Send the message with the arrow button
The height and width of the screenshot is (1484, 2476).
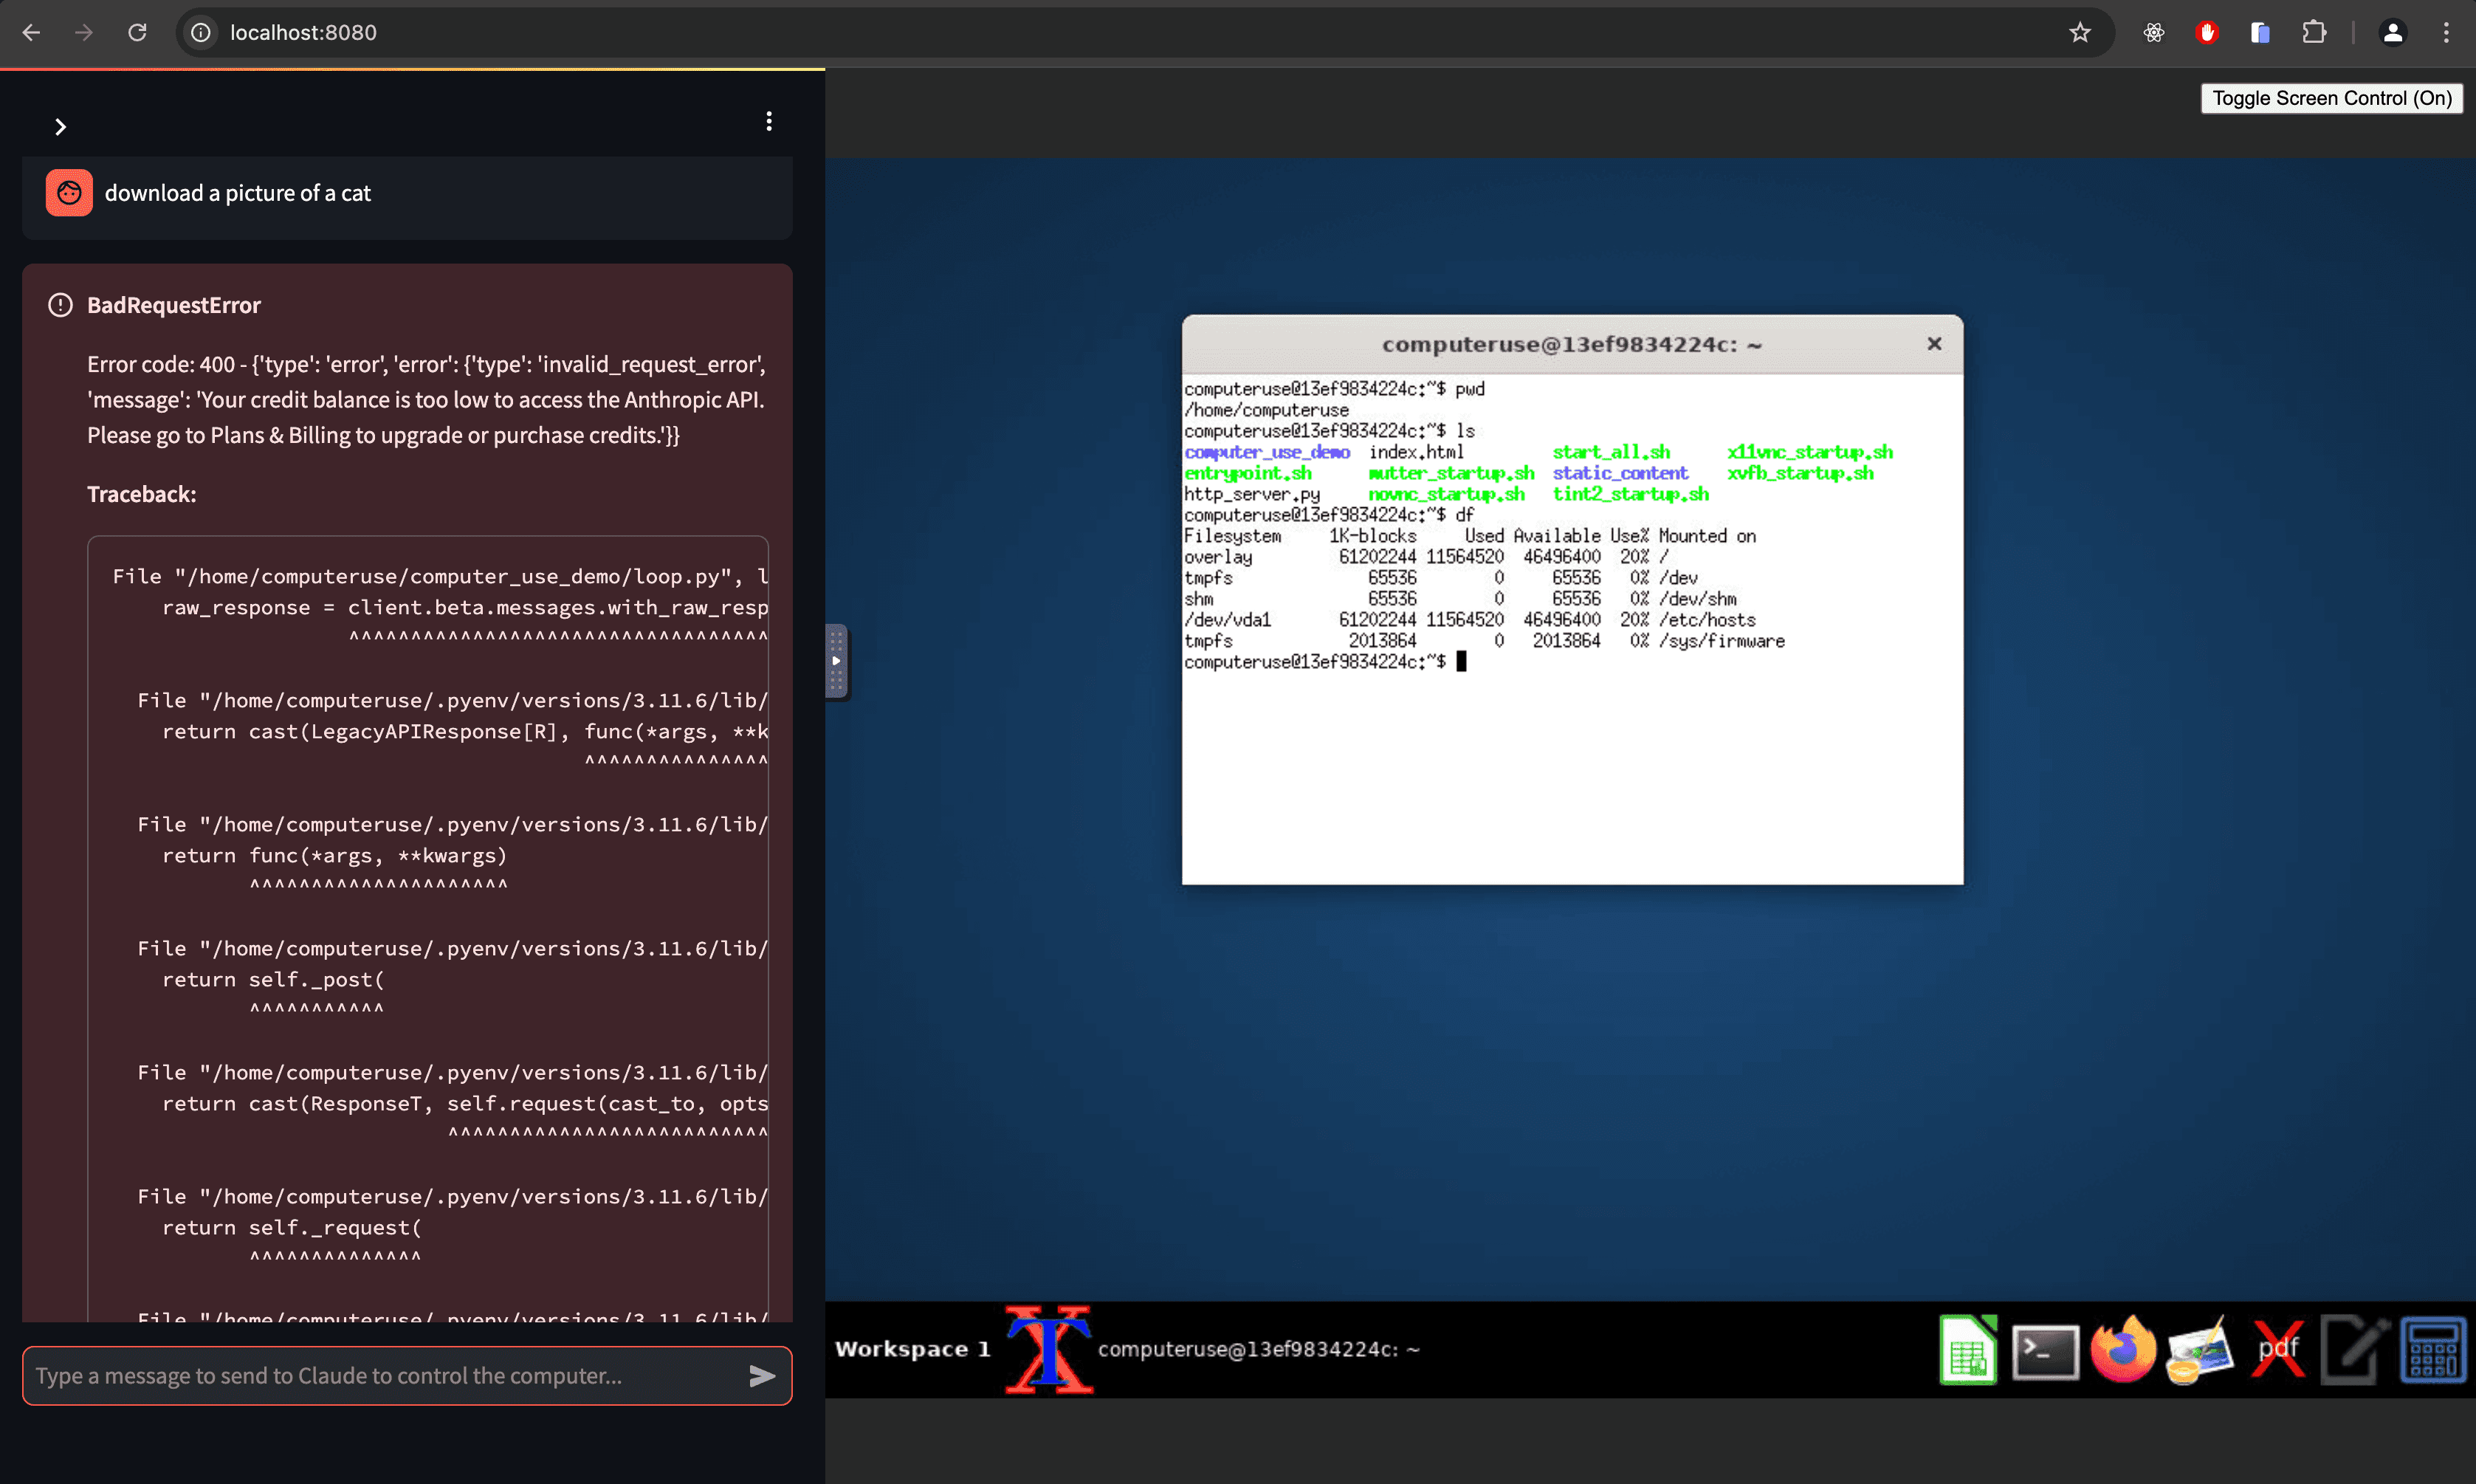click(760, 1376)
